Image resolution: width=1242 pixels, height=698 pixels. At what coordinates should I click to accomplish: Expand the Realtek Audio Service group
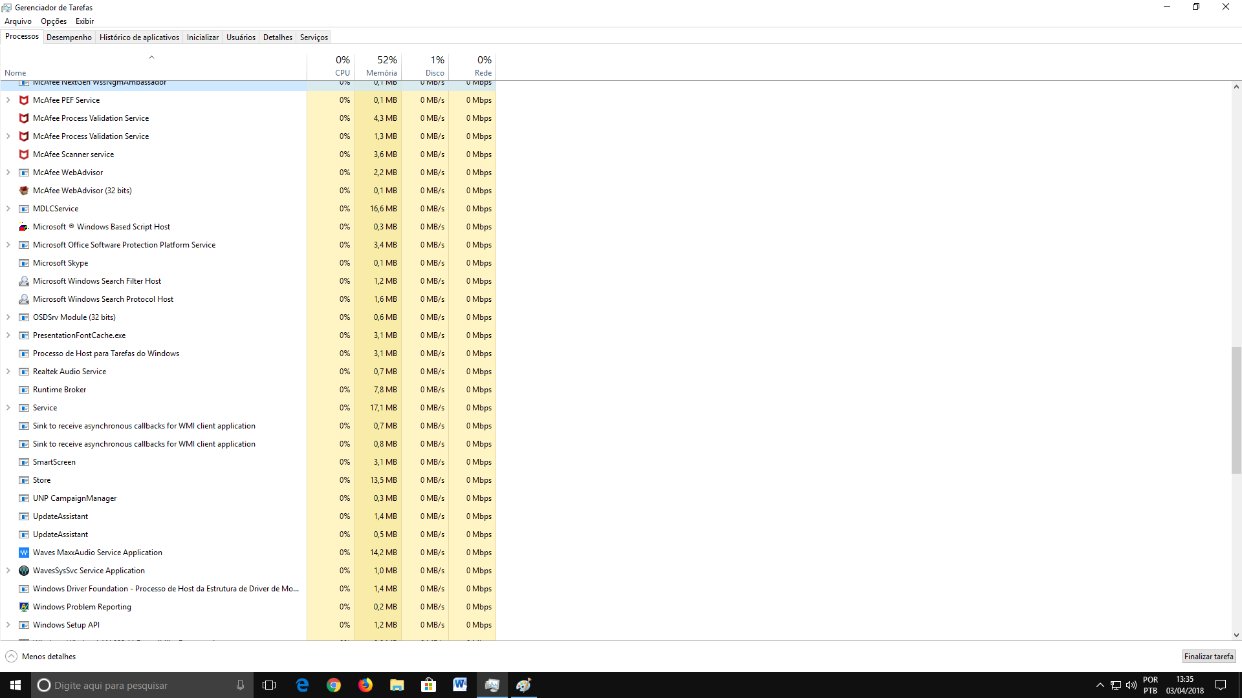pyautogui.click(x=8, y=372)
